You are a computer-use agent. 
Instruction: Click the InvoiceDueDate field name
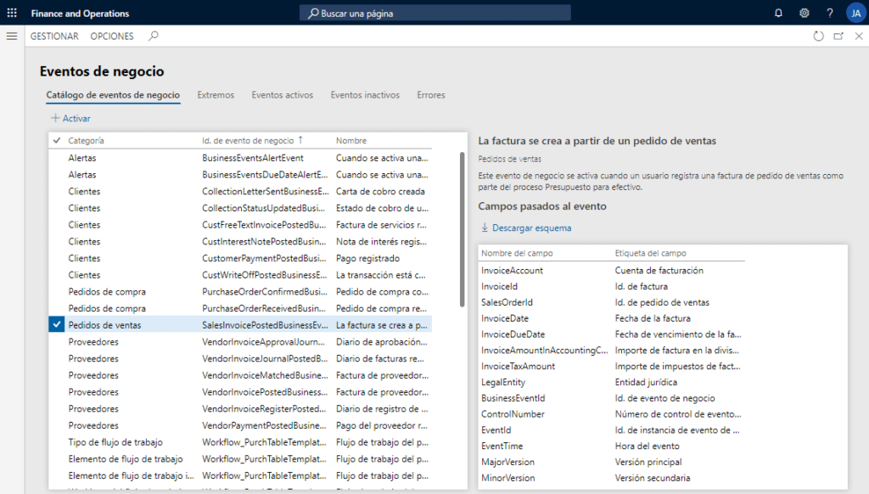coord(513,334)
